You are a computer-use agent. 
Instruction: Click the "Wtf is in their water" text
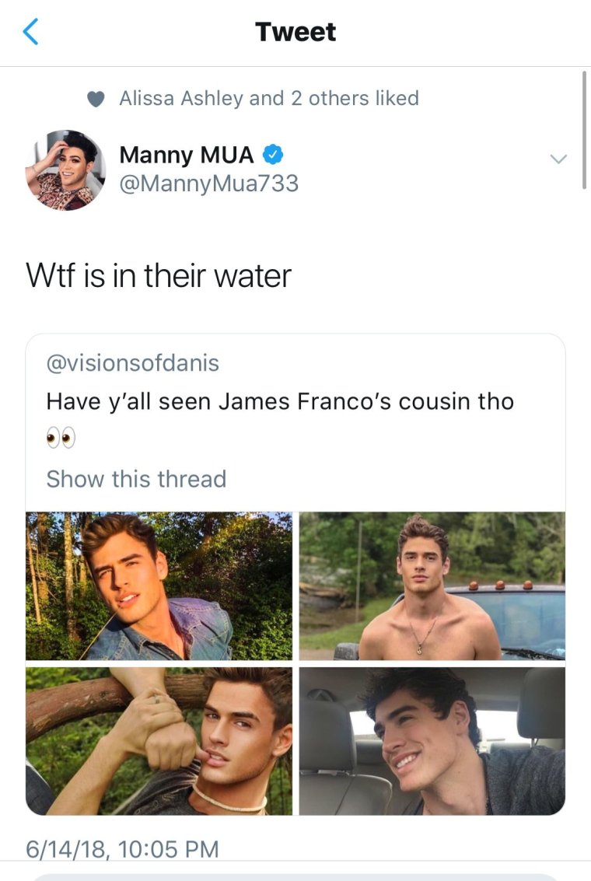tap(159, 275)
